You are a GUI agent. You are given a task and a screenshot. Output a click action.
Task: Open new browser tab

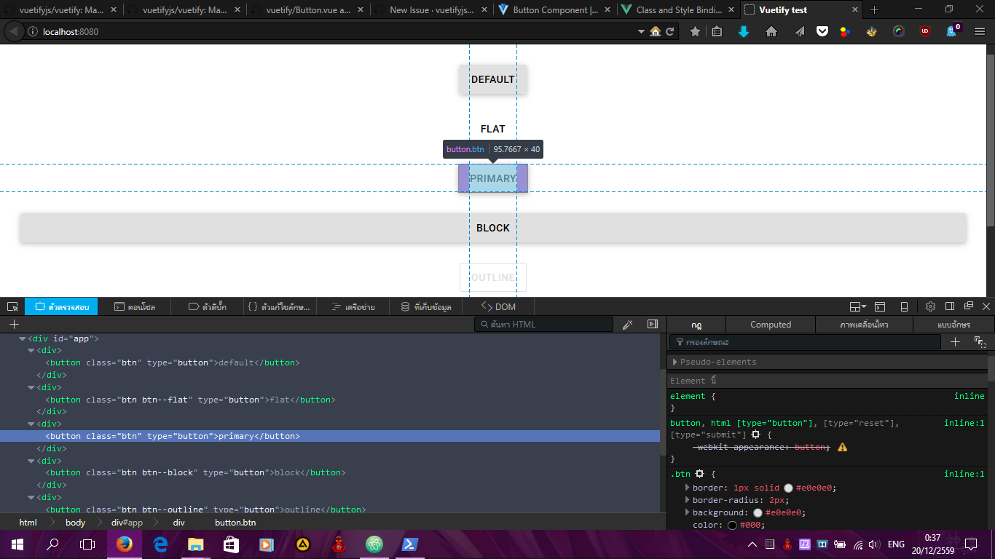(875, 9)
